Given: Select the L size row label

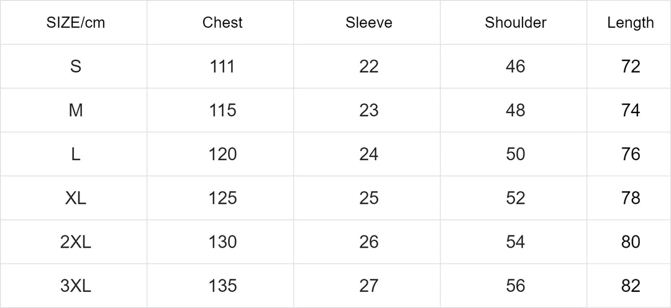Looking at the screenshot, I should coord(75,154).
